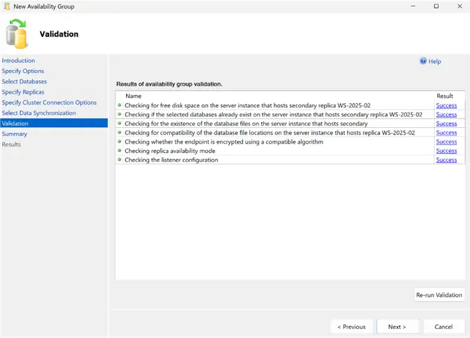This screenshot has height=338, width=470.
Task: Select 'Checking whether the endpoint is encrypted' row
Action: click(x=224, y=142)
